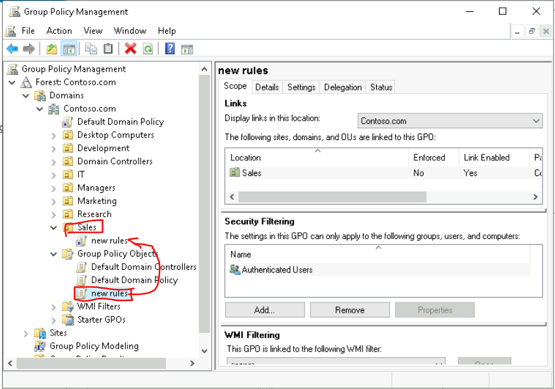Image resolution: width=555 pixels, height=389 pixels.
Task: Click the Authenticated Users group icon
Action: point(235,270)
